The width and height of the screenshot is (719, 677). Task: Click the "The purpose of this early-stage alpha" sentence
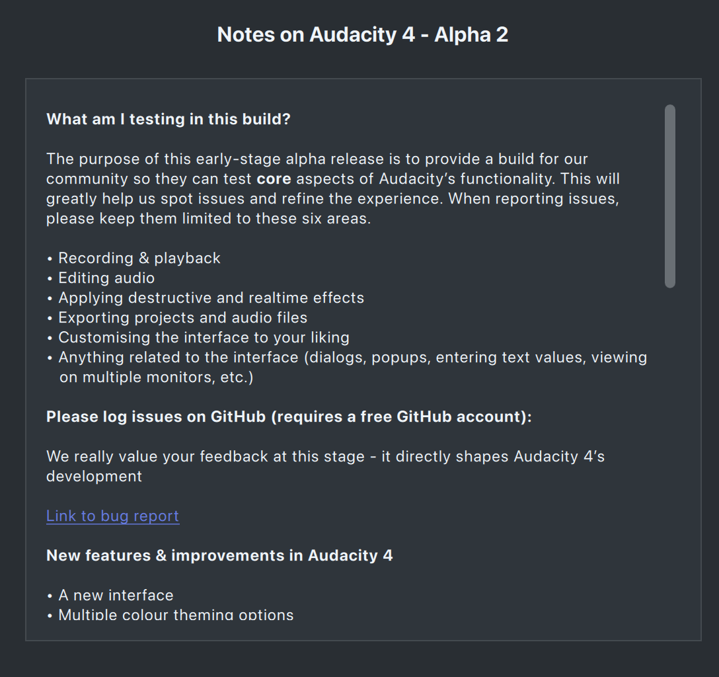(317, 159)
